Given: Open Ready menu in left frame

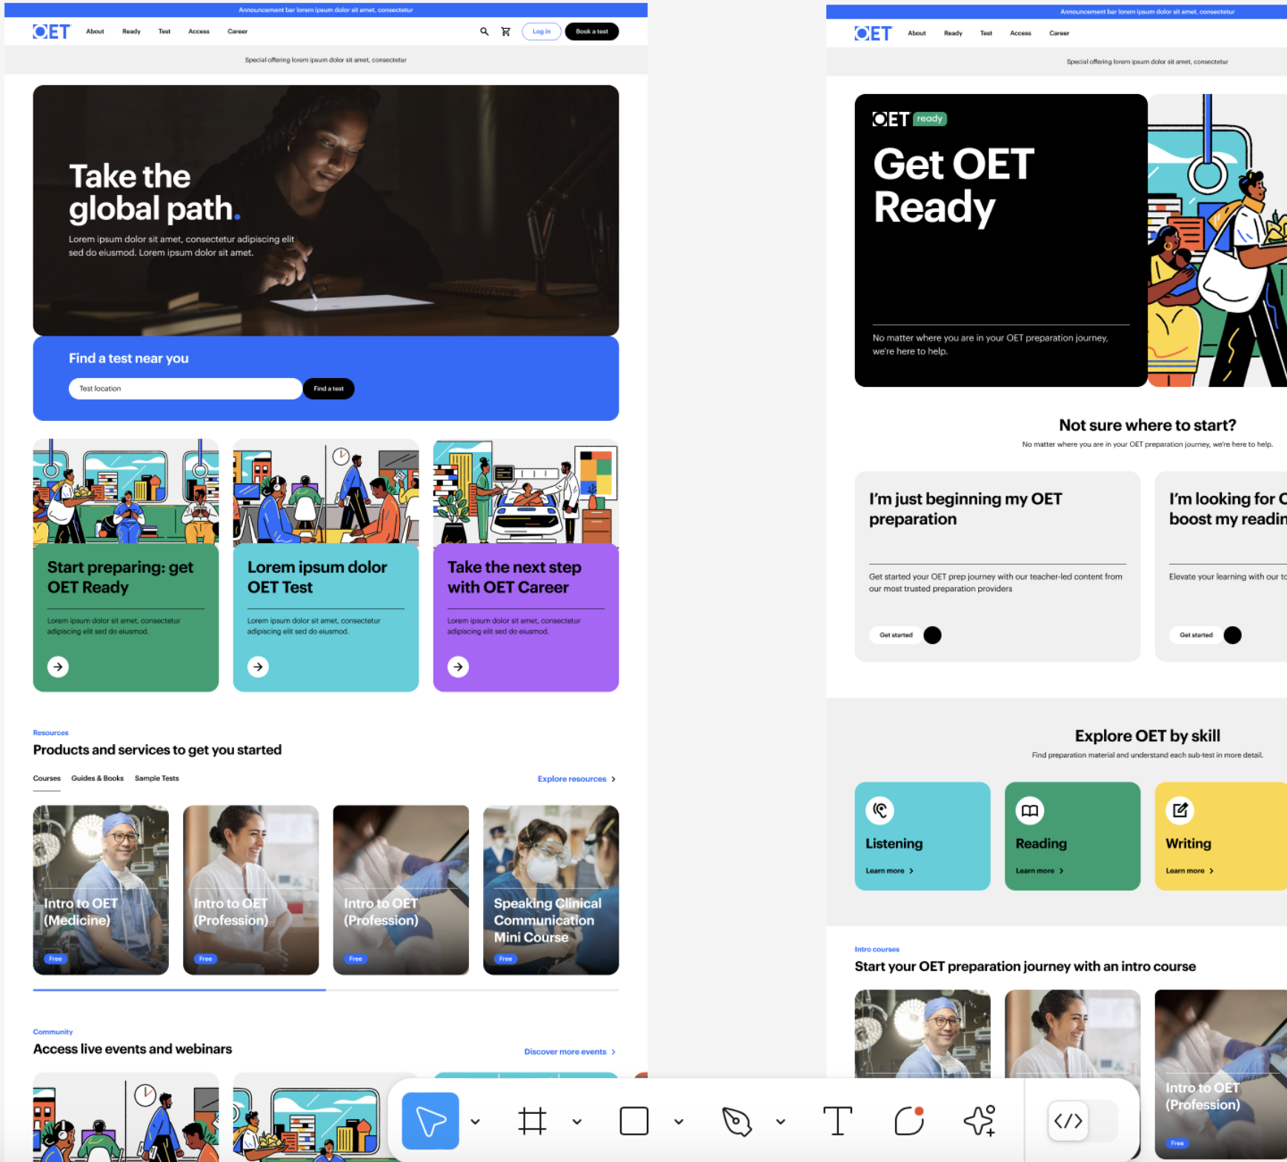Looking at the screenshot, I should pos(131,31).
